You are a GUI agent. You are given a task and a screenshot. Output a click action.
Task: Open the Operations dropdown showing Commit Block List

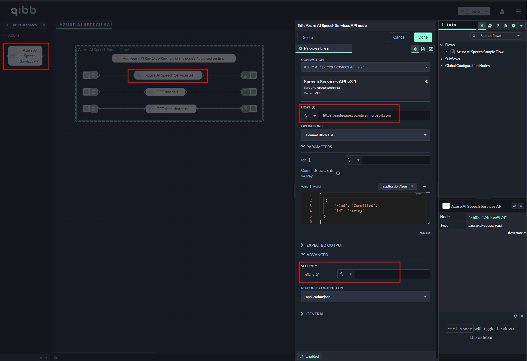click(x=365, y=135)
